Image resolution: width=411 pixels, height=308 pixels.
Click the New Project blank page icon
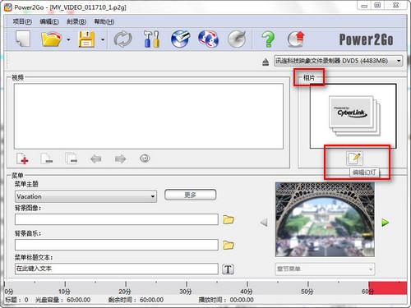23,39
